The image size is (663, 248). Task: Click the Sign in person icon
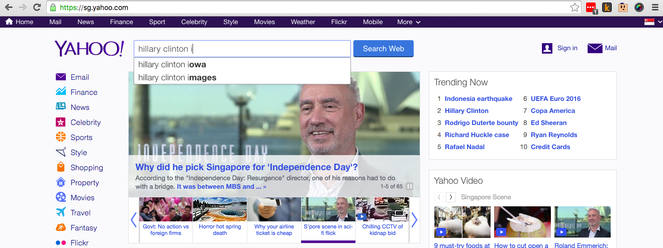coord(547,48)
